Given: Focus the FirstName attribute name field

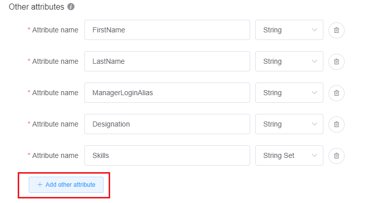Looking at the screenshot, I should pyautogui.click(x=167, y=30).
